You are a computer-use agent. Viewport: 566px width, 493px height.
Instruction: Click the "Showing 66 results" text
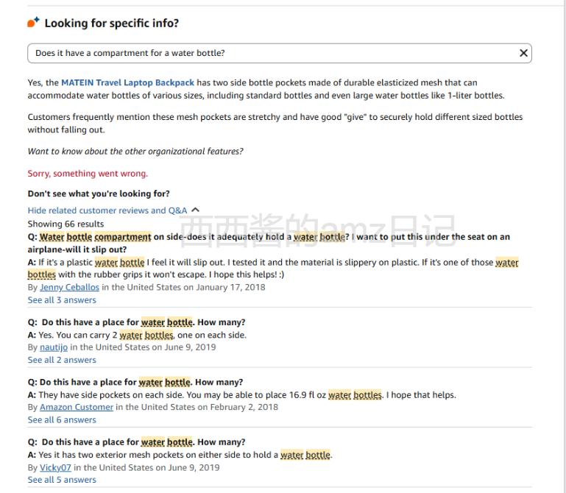point(66,224)
